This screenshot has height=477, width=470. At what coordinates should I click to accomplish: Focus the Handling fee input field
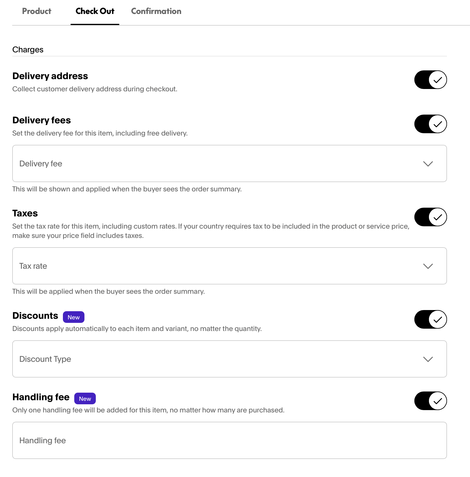[x=229, y=440]
